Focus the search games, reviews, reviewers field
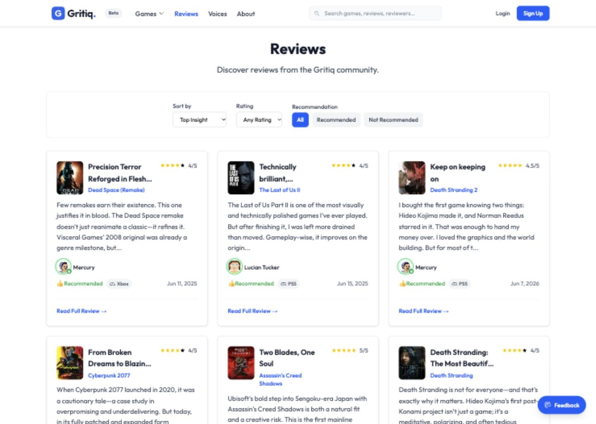This screenshot has height=424, width=596. [375, 13]
